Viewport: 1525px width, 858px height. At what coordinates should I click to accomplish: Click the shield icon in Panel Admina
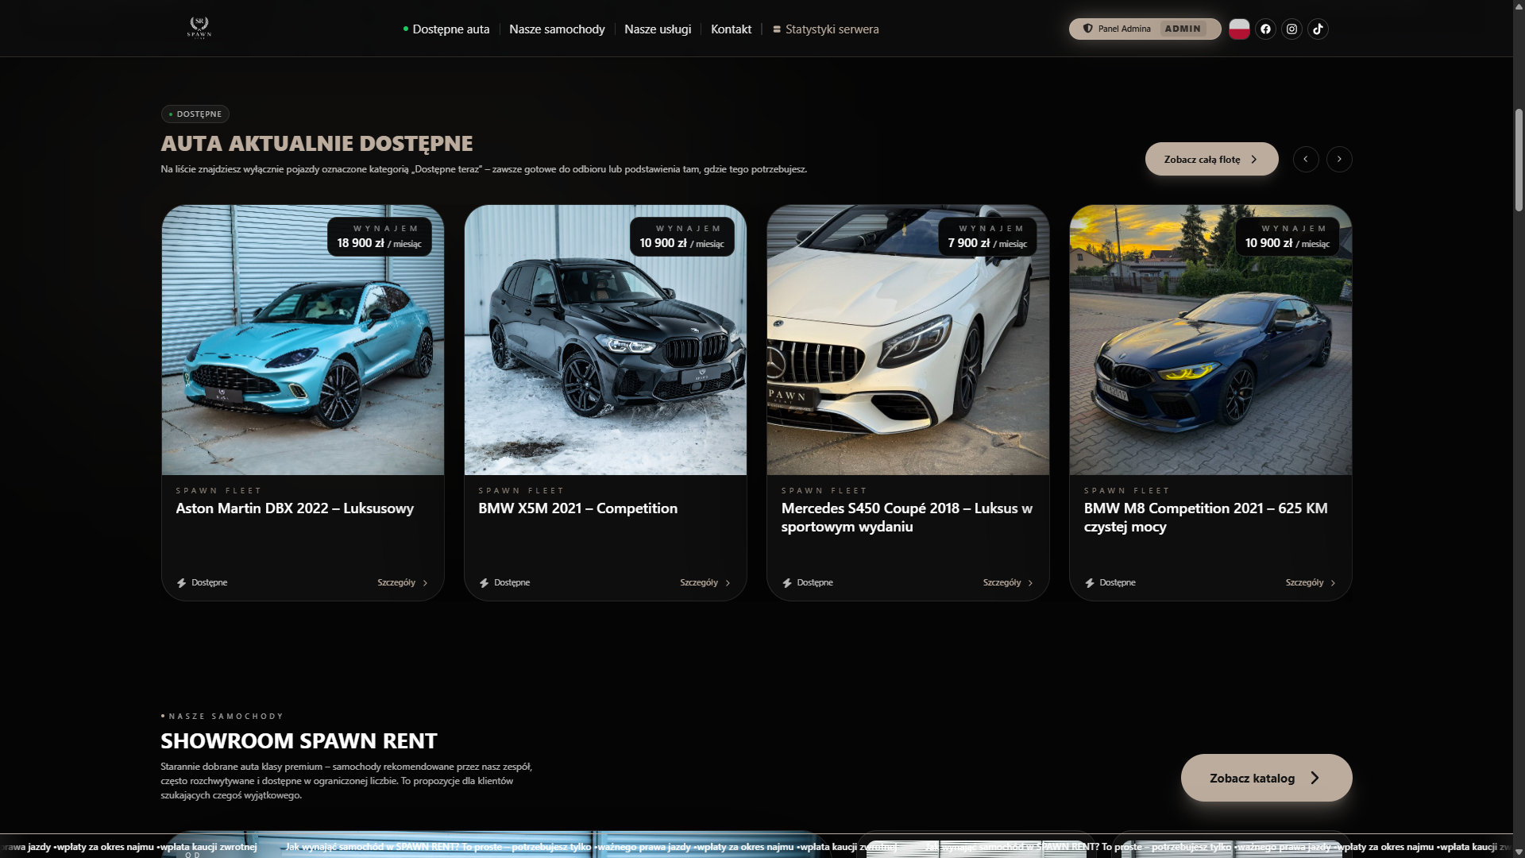(1087, 29)
